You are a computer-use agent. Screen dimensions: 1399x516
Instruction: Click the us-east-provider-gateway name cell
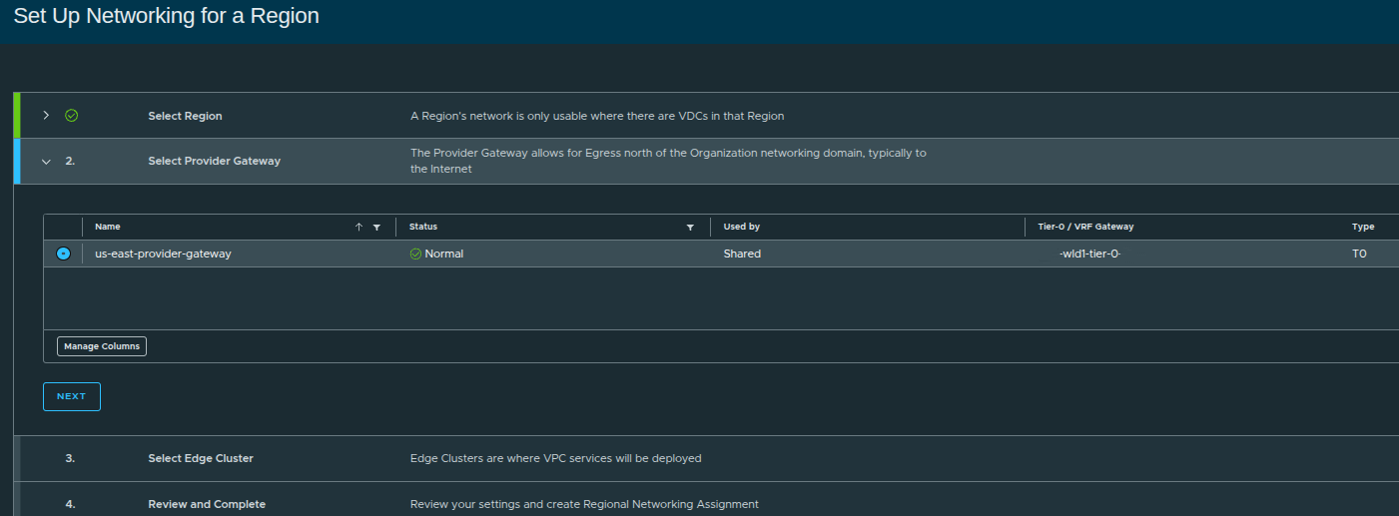click(163, 255)
